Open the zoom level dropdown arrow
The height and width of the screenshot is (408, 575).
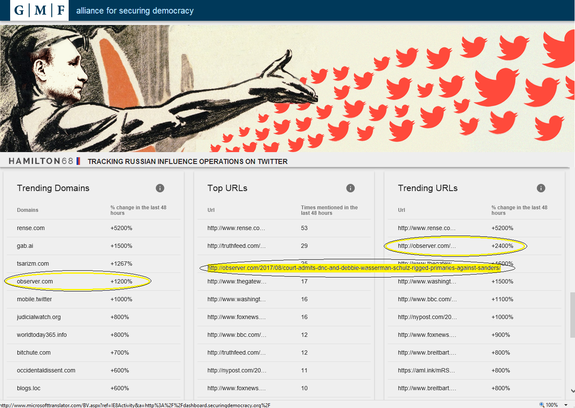click(566, 405)
